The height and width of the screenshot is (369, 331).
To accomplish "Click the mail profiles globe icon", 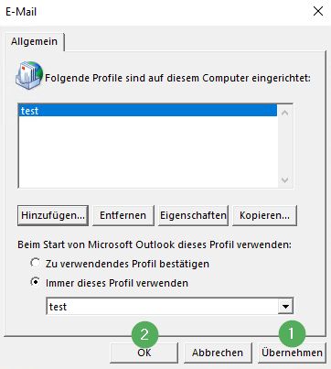I will [29, 76].
